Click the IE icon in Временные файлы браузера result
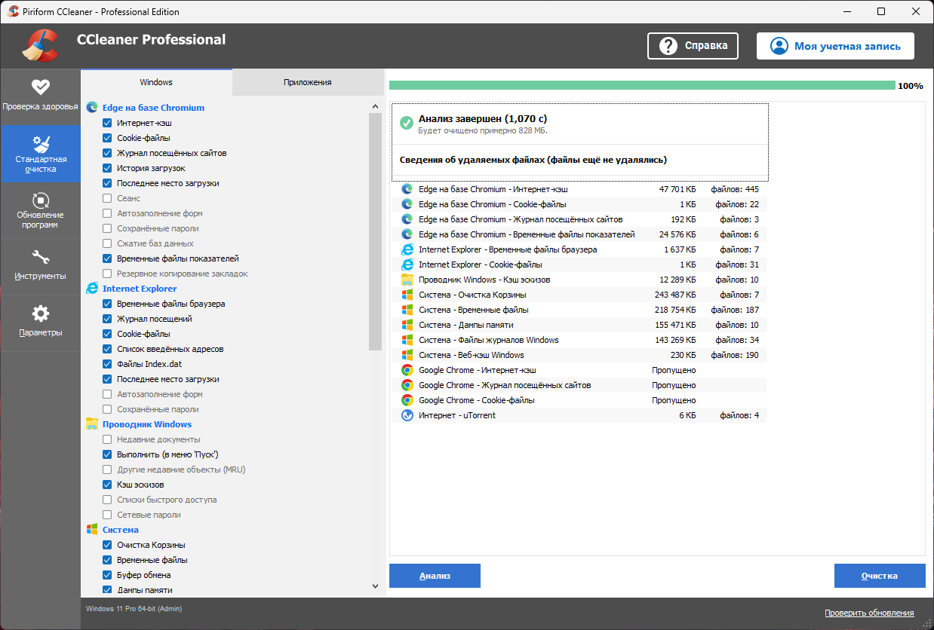This screenshot has height=630, width=934. [x=407, y=249]
